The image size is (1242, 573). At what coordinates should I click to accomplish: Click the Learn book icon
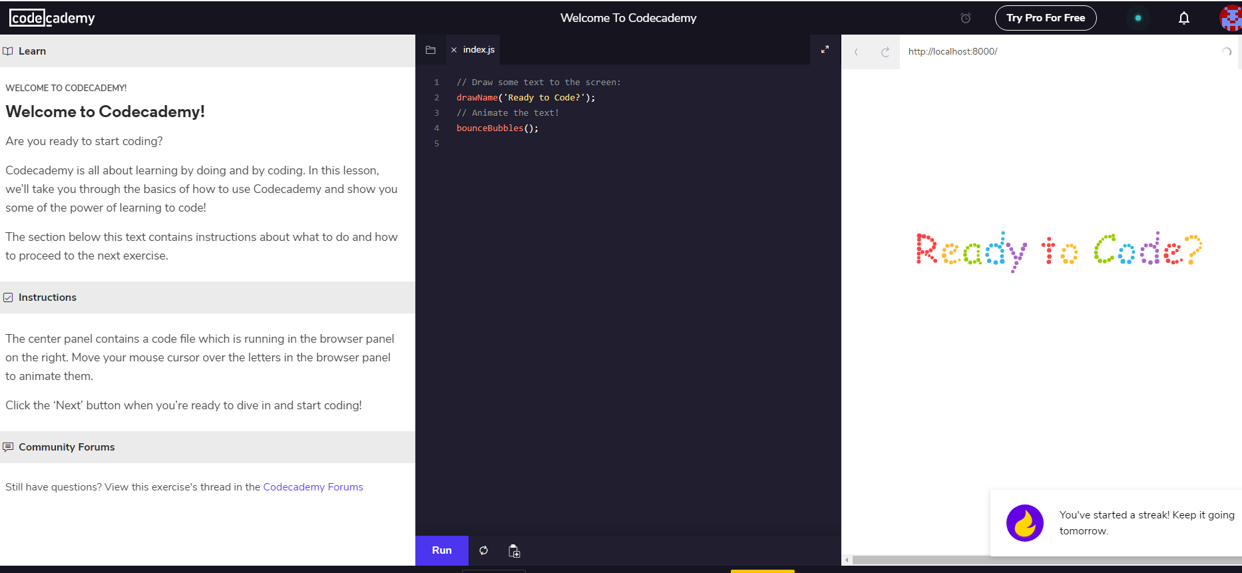(8, 51)
